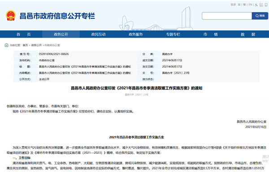Click the 发布机构 value 市政府办公室
This screenshot has height=178, width=269.
47,60
